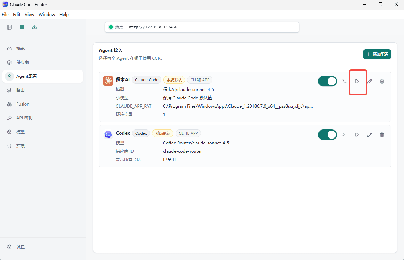Go to 概览 in the sidebar
This screenshot has width=404, height=260.
click(x=43, y=48)
